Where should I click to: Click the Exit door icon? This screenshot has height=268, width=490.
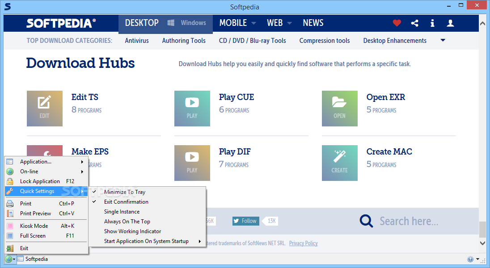[x=10, y=248]
